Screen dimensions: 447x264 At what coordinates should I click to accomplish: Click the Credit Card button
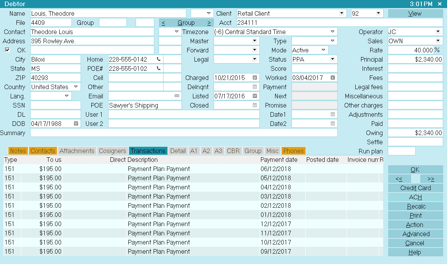pos(415,188)
